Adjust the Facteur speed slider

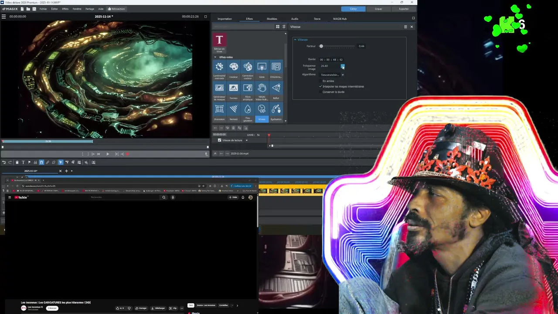point(321,46)
